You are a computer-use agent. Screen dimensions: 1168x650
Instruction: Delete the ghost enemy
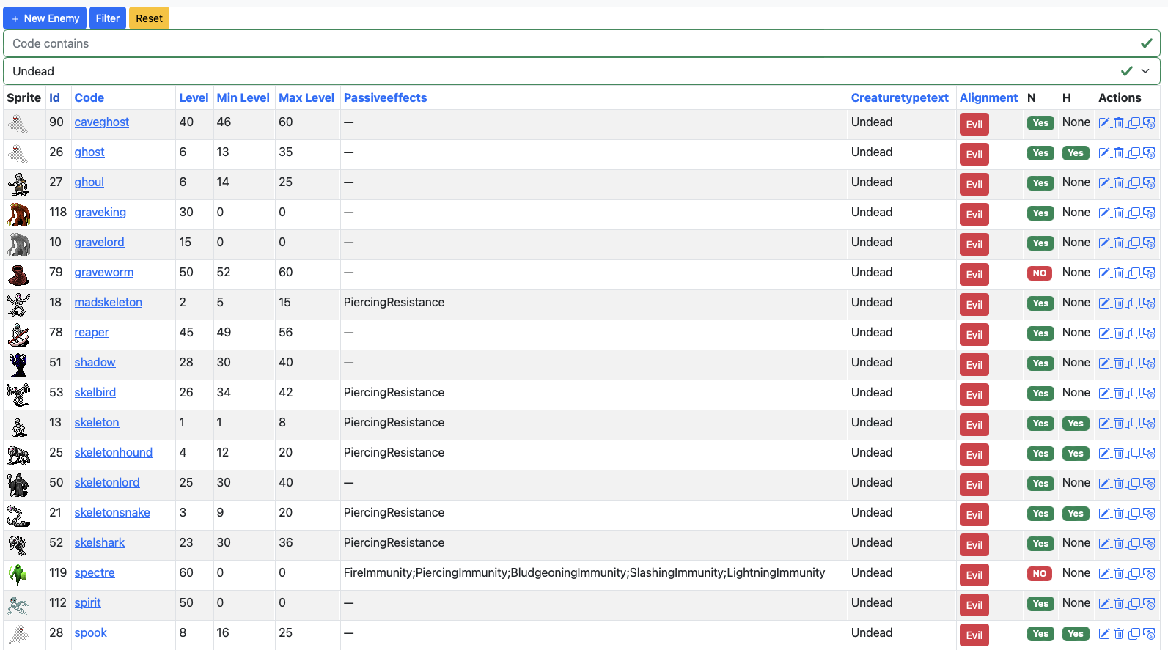[1119, 153]
